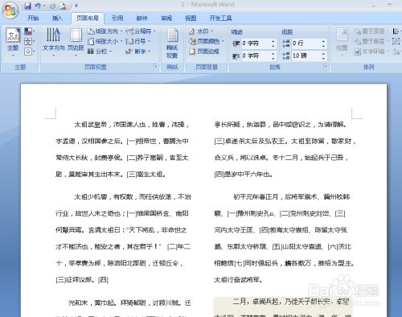402x317 pixels.
Task: Decrease spacing before with down spinner arrow
Action: point(324,46)
